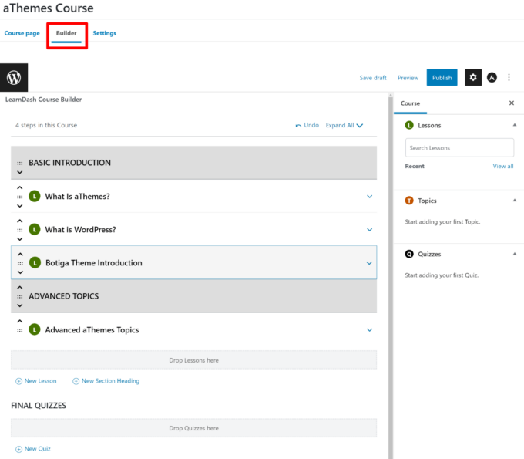Click lesson icon for Botiga Theme Introduction
Screen dimensions: 524x459
[x=35, y=262]
